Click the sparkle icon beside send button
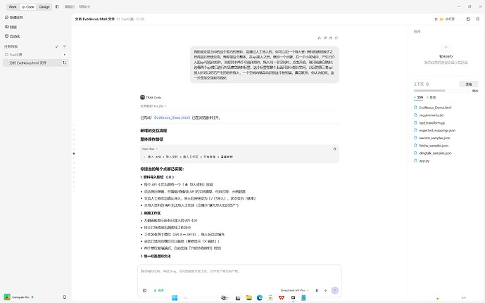Viewport: 485px width, 303px height. 326,290
